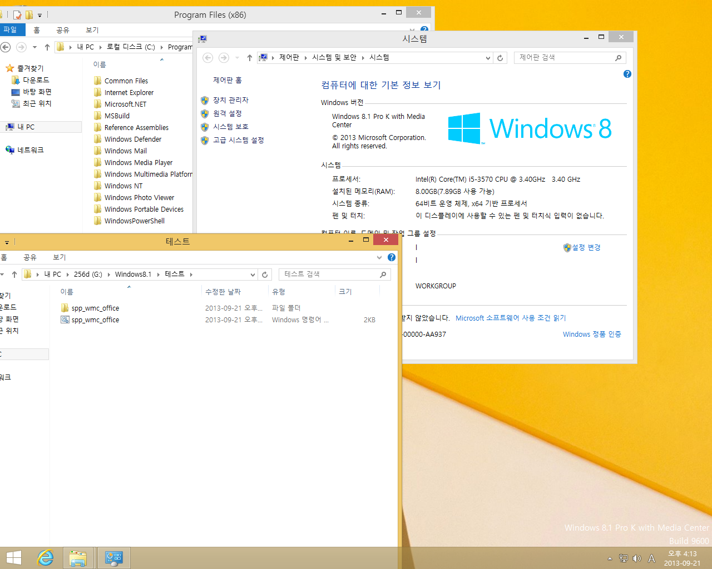712x569 pixels.
Task: Select Windows Portable Devices folder
Action: [x=144, y=209]
